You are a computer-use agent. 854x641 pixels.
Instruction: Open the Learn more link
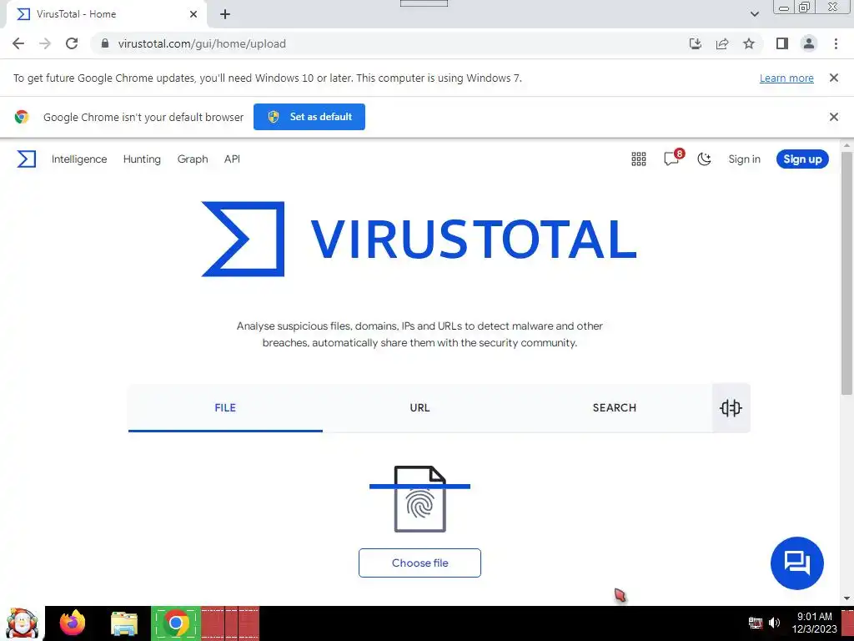click(x=786, y=78)
